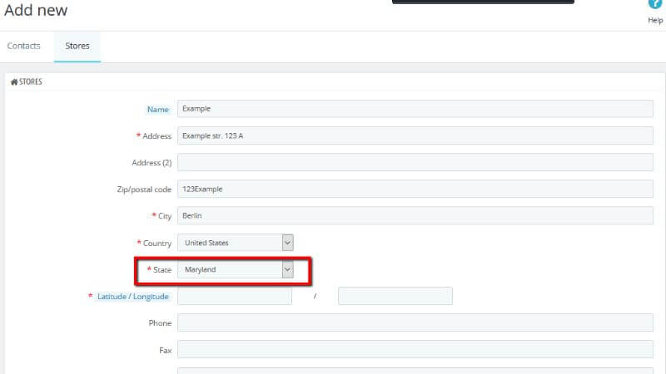Image resolution: width=666 pixels, height=374 pixels.
Task: Click the City field label
Action: tap(162, 216)
